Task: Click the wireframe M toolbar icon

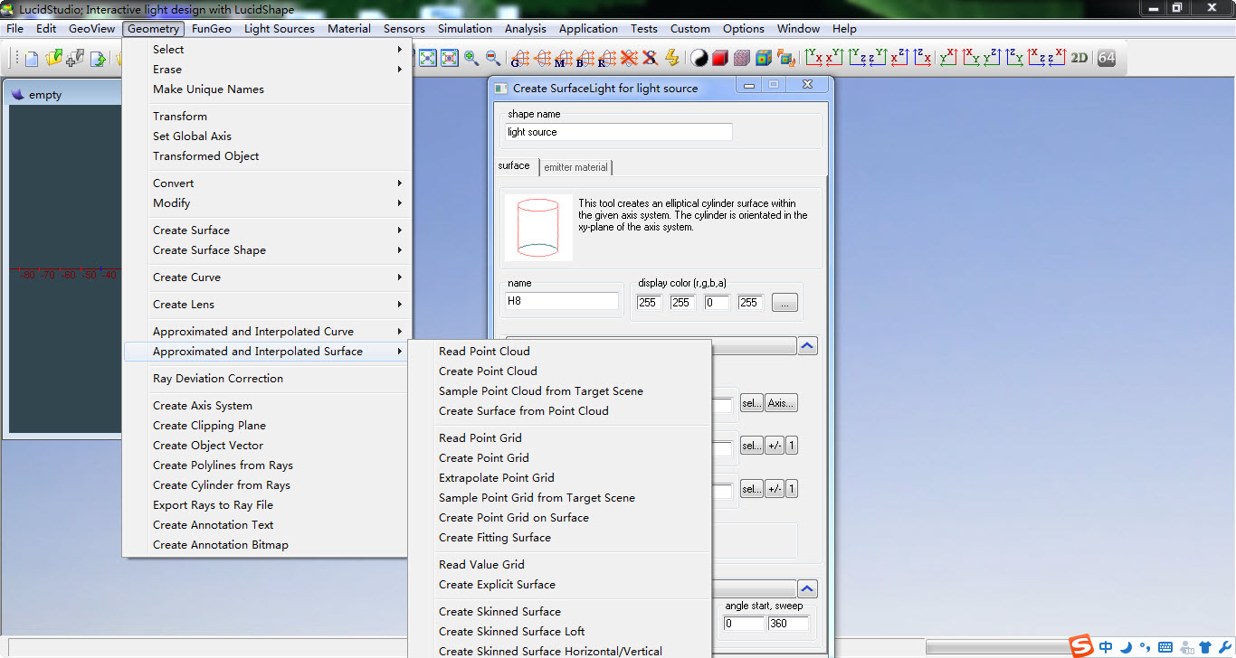Action: pyautogui.click(x=564, y=58)
